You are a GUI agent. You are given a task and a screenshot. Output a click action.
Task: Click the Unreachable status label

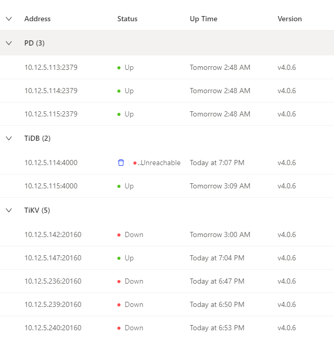point(160,163)
